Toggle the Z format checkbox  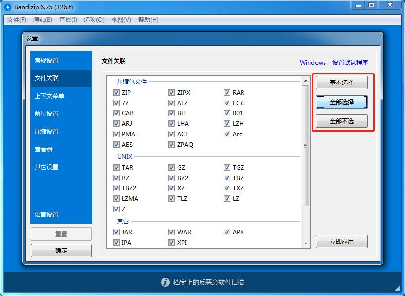(x=116, y=209)
